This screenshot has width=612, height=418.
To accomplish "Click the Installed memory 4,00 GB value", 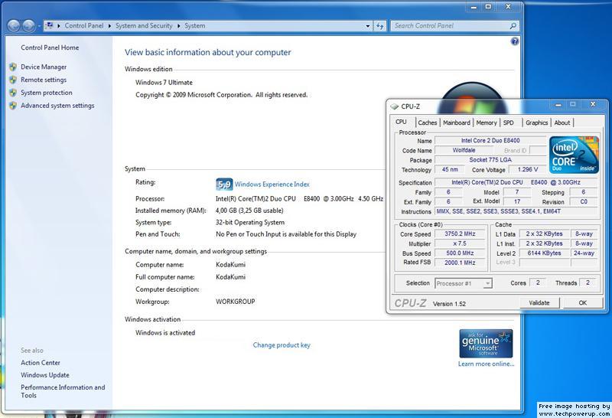I will pyautogui.click(x=249, y=211).
